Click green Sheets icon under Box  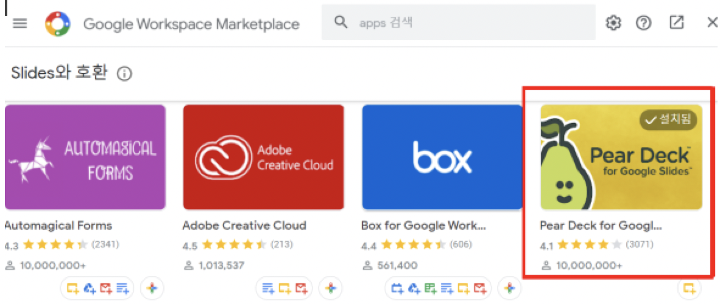(430, 288)
